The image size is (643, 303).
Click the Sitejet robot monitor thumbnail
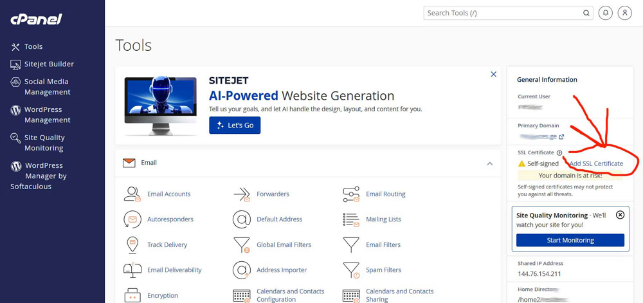[160, 105]
